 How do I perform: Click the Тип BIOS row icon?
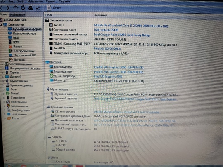click(x=51, y=48)
